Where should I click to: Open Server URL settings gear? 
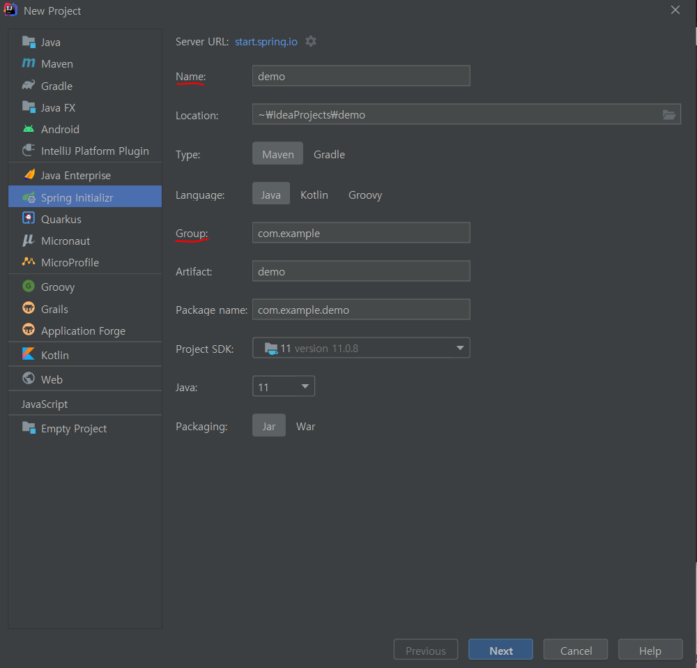(311, 41)
